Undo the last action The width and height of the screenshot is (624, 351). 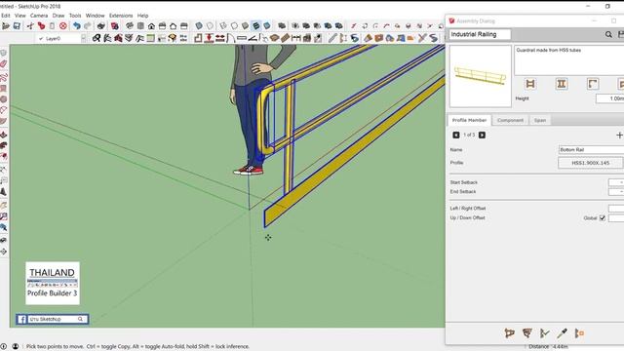pyautogui.click(x=76, y=26)
